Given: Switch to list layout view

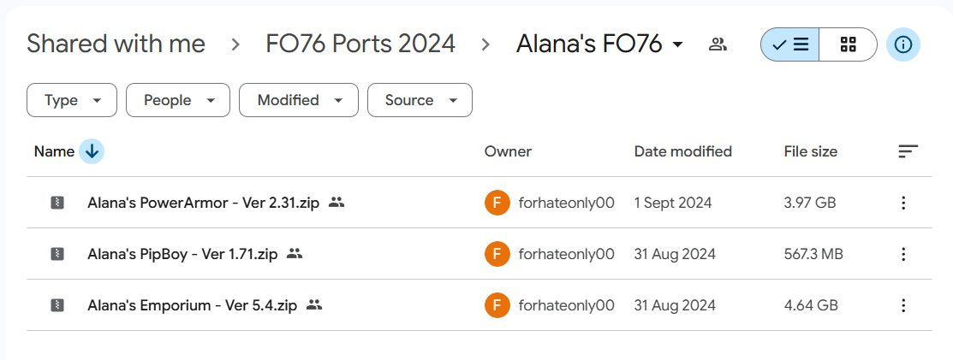Looking at the screenshot, I should point(789,44).
